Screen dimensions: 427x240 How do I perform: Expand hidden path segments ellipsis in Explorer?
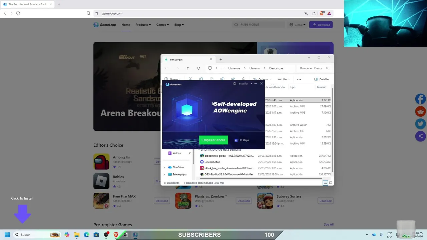point(223,68)
